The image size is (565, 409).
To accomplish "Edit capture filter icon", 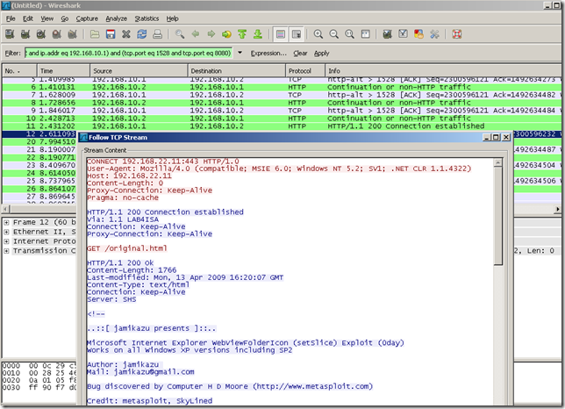I will 388,34.
